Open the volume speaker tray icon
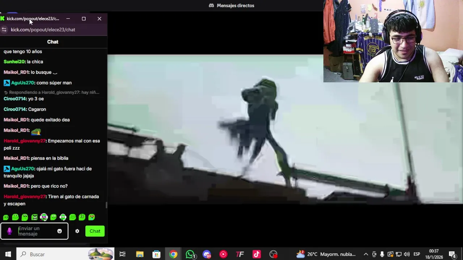 pos(407,254)
